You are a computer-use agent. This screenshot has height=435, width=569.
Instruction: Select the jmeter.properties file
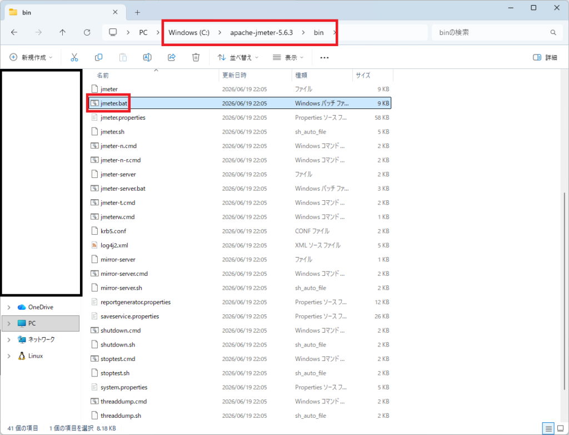coord(240,117)
